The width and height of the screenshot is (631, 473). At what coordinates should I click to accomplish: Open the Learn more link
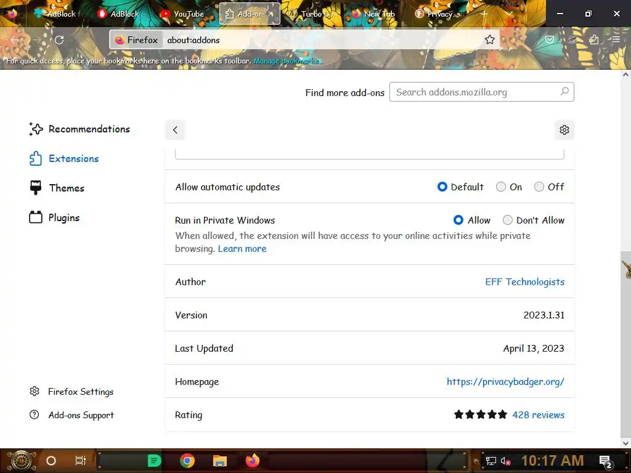tap(242, 249)
